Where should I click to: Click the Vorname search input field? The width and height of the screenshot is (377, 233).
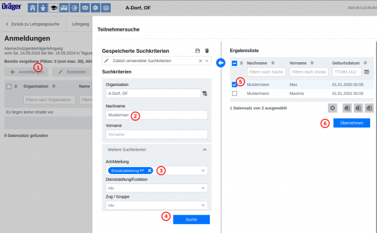(x=156, y=134)
